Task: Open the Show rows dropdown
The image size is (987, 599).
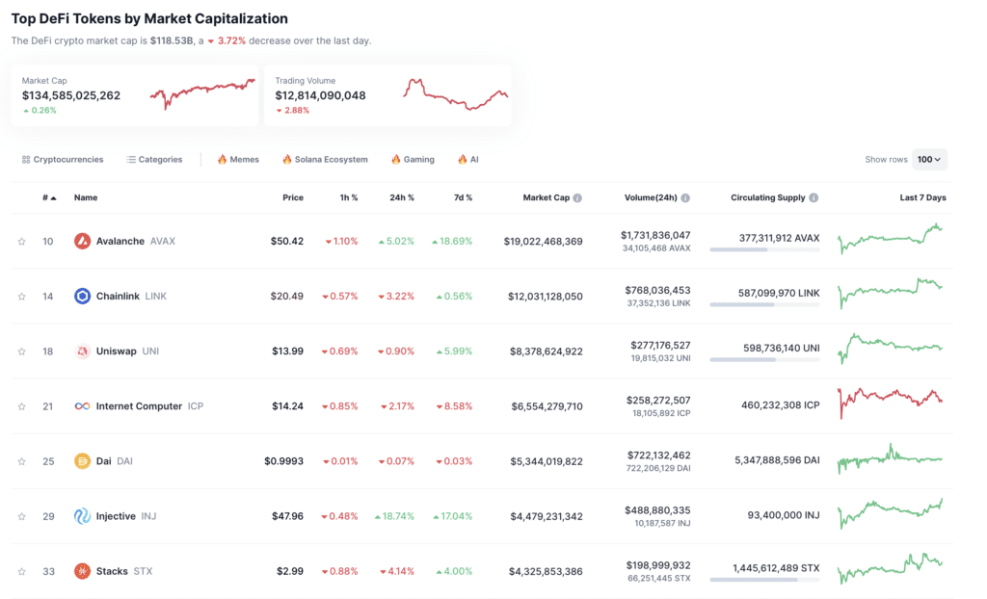Action: (x=929, y=159)
